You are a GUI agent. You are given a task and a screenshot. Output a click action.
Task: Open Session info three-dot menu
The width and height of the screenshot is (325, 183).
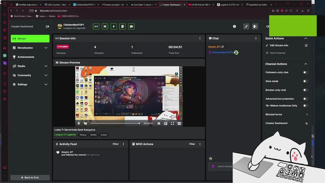click(x=200, y=38)
